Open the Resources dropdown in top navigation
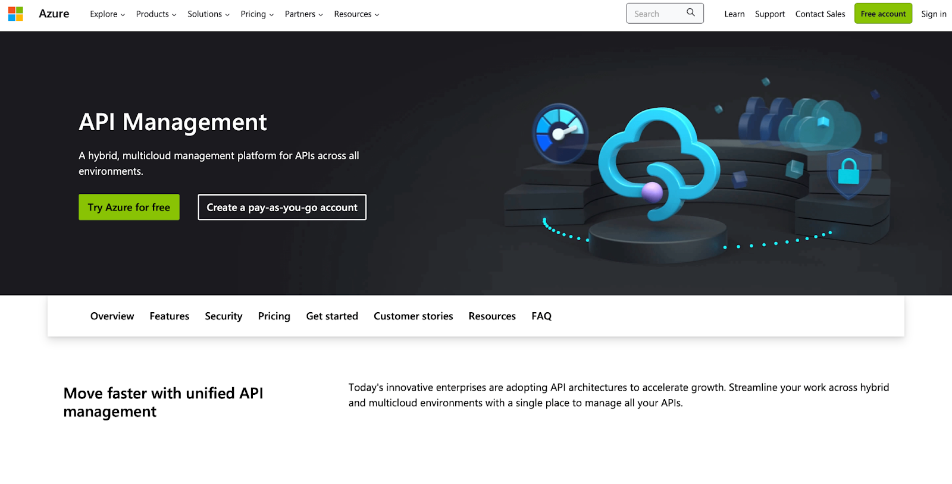 point(356,14)
